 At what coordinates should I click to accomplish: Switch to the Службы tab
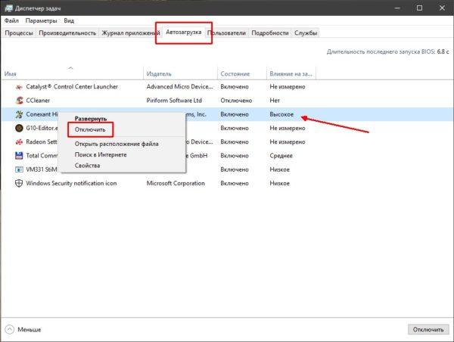(x=306, y=33)
